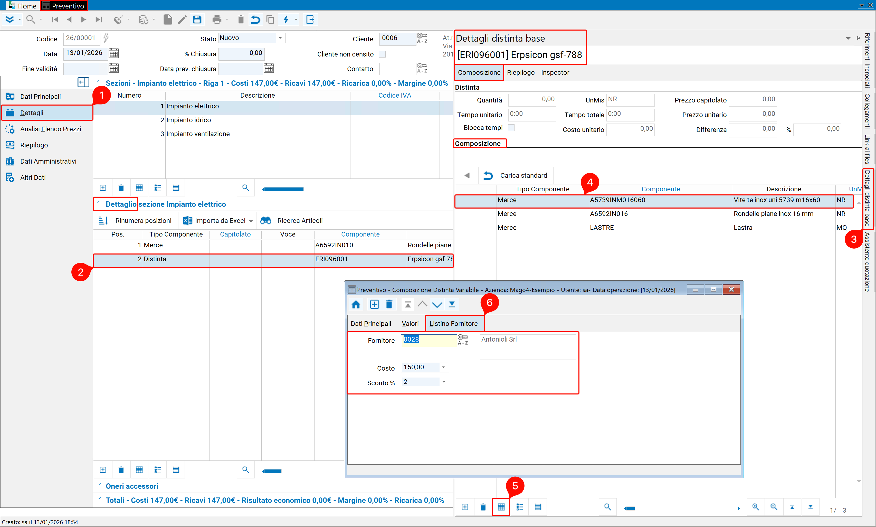Click the Undo arrow toolbar icon

coord(255,20)
